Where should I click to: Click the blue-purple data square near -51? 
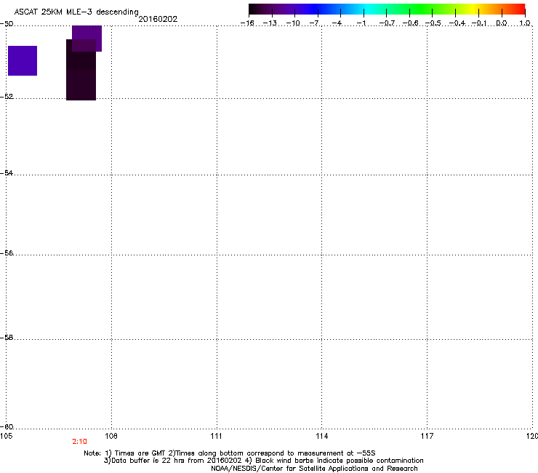23,60
